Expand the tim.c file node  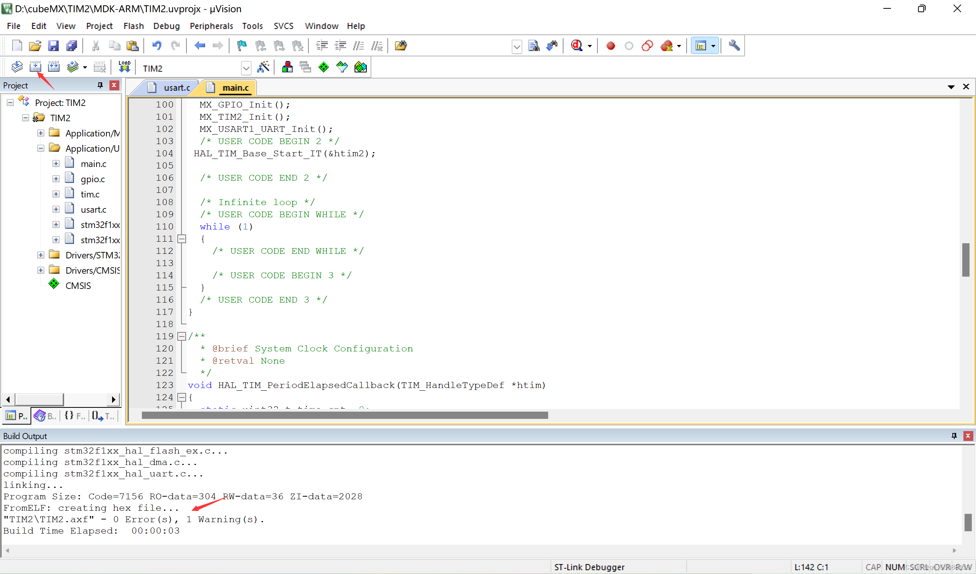[x=56, y=194]
